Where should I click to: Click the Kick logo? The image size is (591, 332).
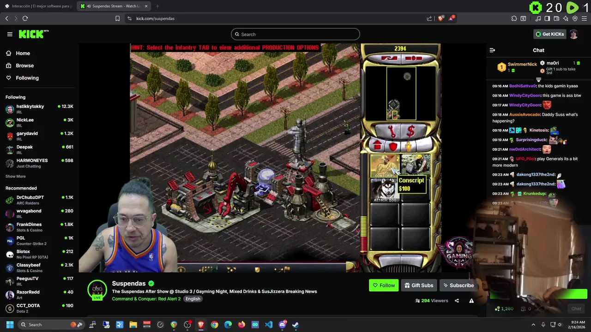[x=34, y=34]
